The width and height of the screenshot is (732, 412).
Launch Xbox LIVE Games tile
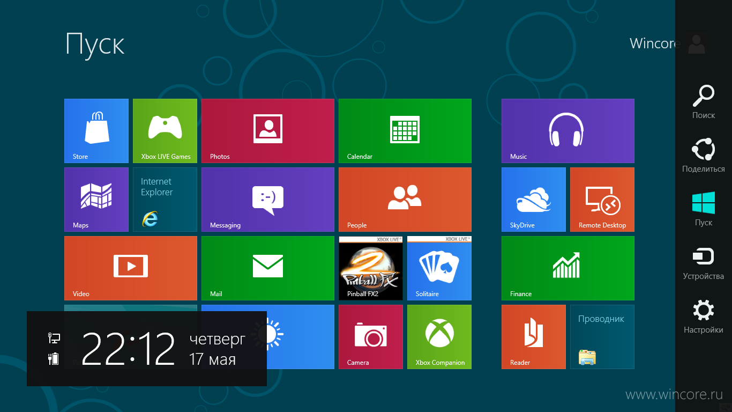pyautogui.click(x=165, y=131)
